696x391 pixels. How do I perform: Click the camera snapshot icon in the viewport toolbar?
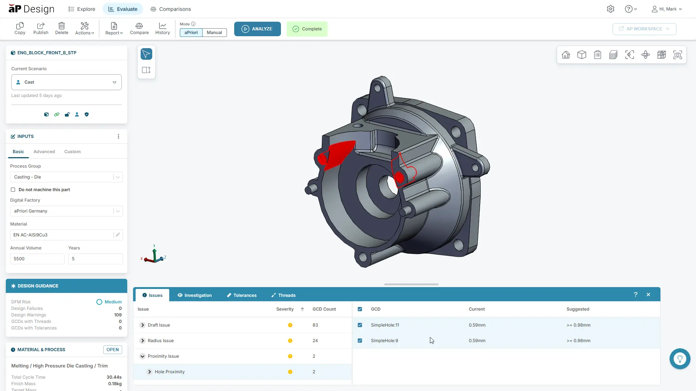[x=678, y=55]
